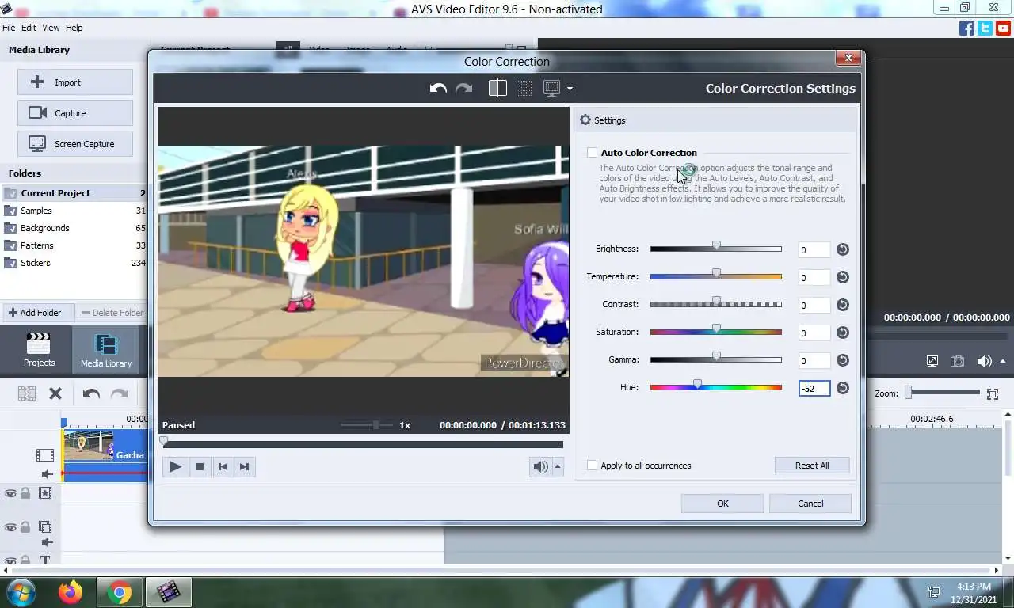
Task: Click the Gamma value field
Action: [x=814, y=361]
